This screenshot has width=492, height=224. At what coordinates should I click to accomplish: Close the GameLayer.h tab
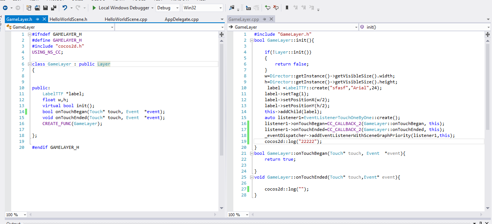tap(45, 19)
